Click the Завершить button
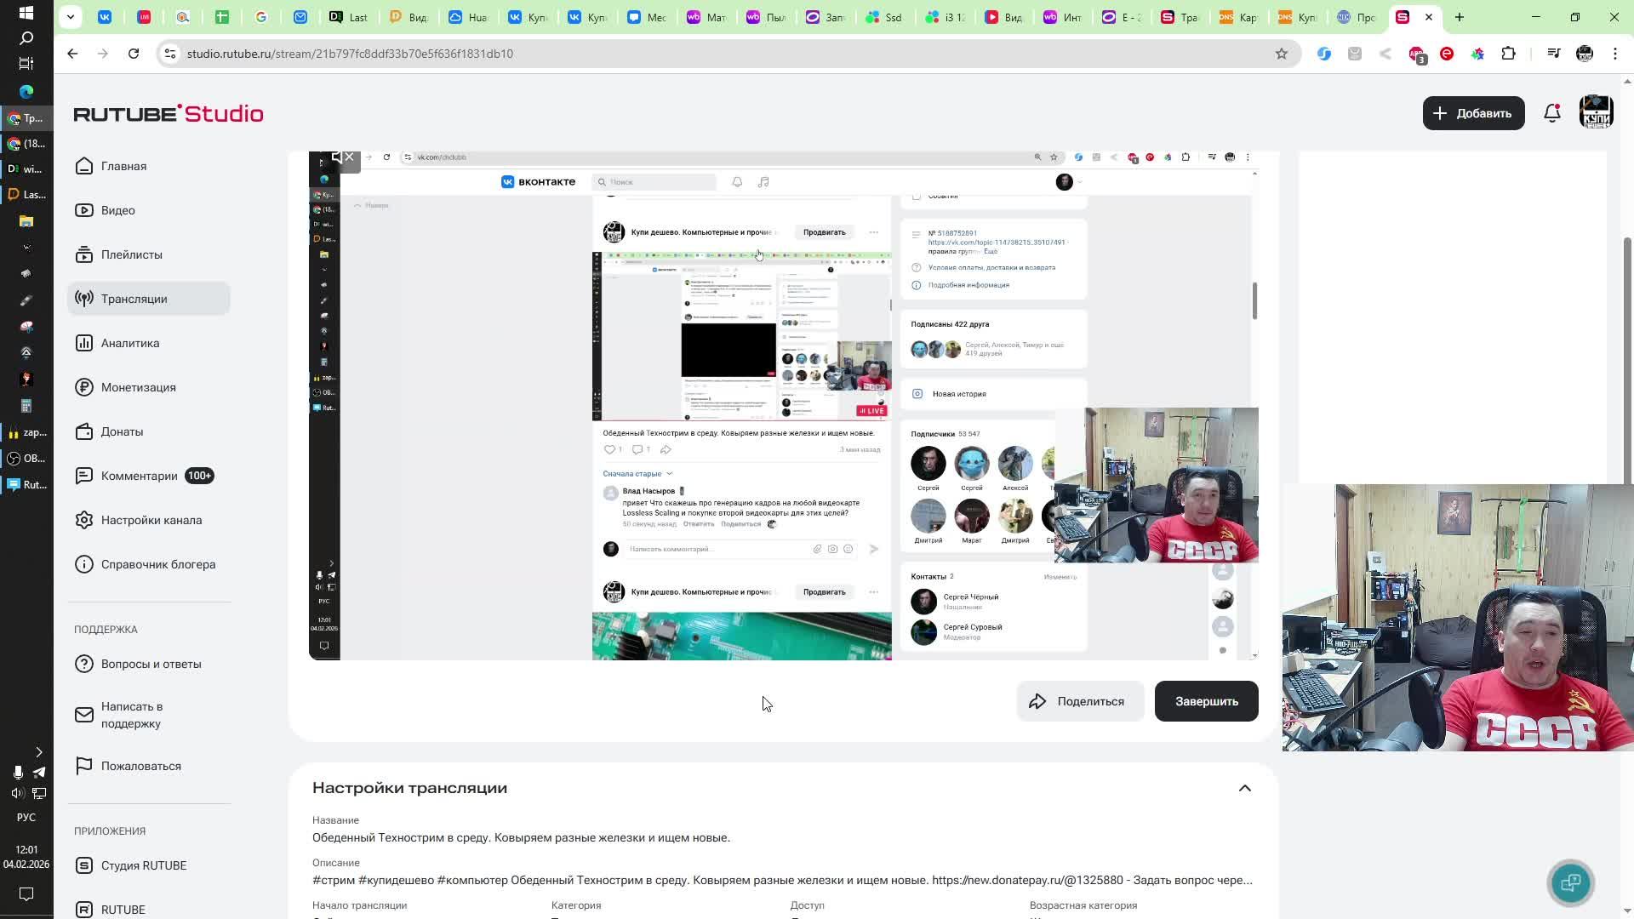Viewport: 1634px width, 919px height. point(1206,701)
